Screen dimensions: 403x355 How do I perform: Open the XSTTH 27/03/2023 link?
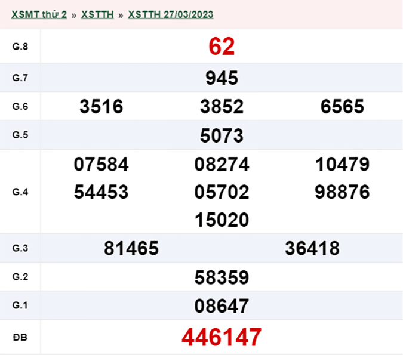pyautogui.click(x=171, y=14)
